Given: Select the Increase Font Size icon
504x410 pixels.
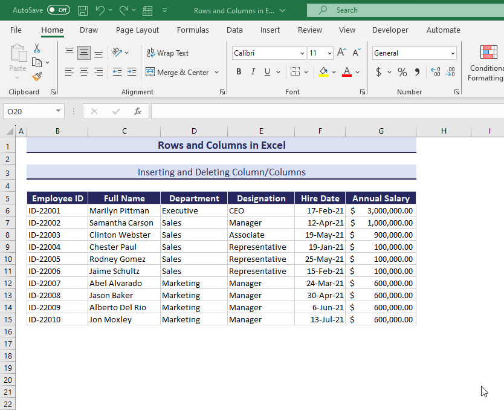Looking at the screenshot, I should pos(341,51).
